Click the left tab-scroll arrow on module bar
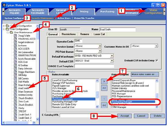 3,11
